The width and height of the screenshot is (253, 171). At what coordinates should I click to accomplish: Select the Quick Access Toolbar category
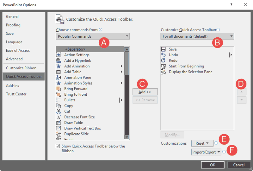pos(24,76)
